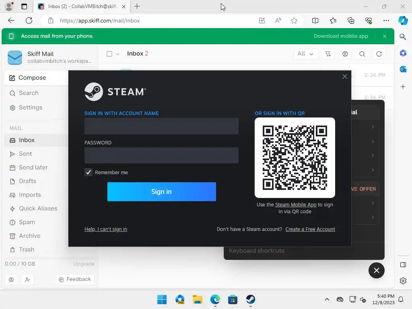Expand the select messages dropdown arrow
412x309 pixels.
pyautogui.click(x=117, y=54)
